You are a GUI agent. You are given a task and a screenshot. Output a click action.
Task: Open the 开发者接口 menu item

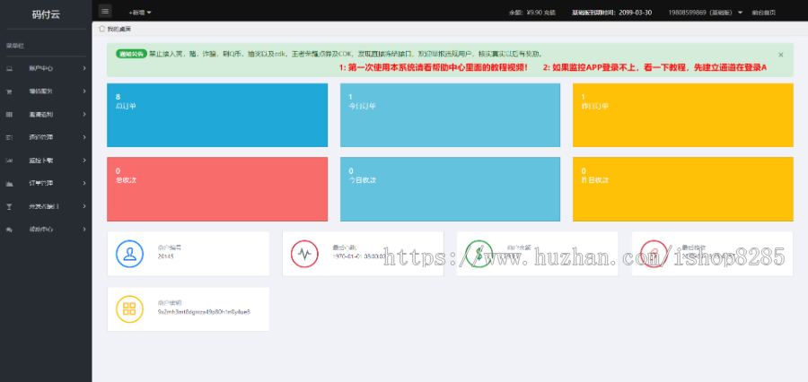point(46,206)
